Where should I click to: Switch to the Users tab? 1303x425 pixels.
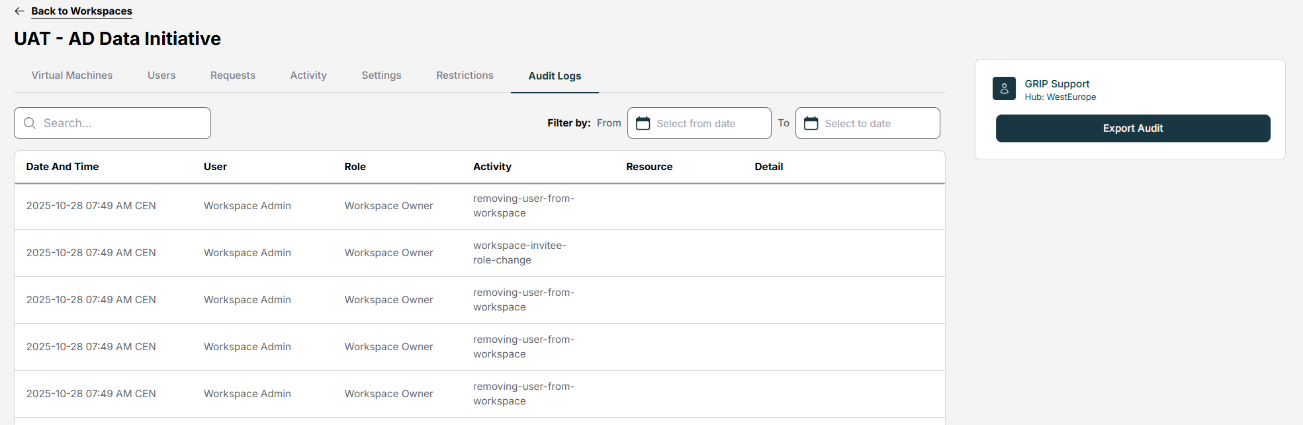pyautogui.click(x=161, y=75)
